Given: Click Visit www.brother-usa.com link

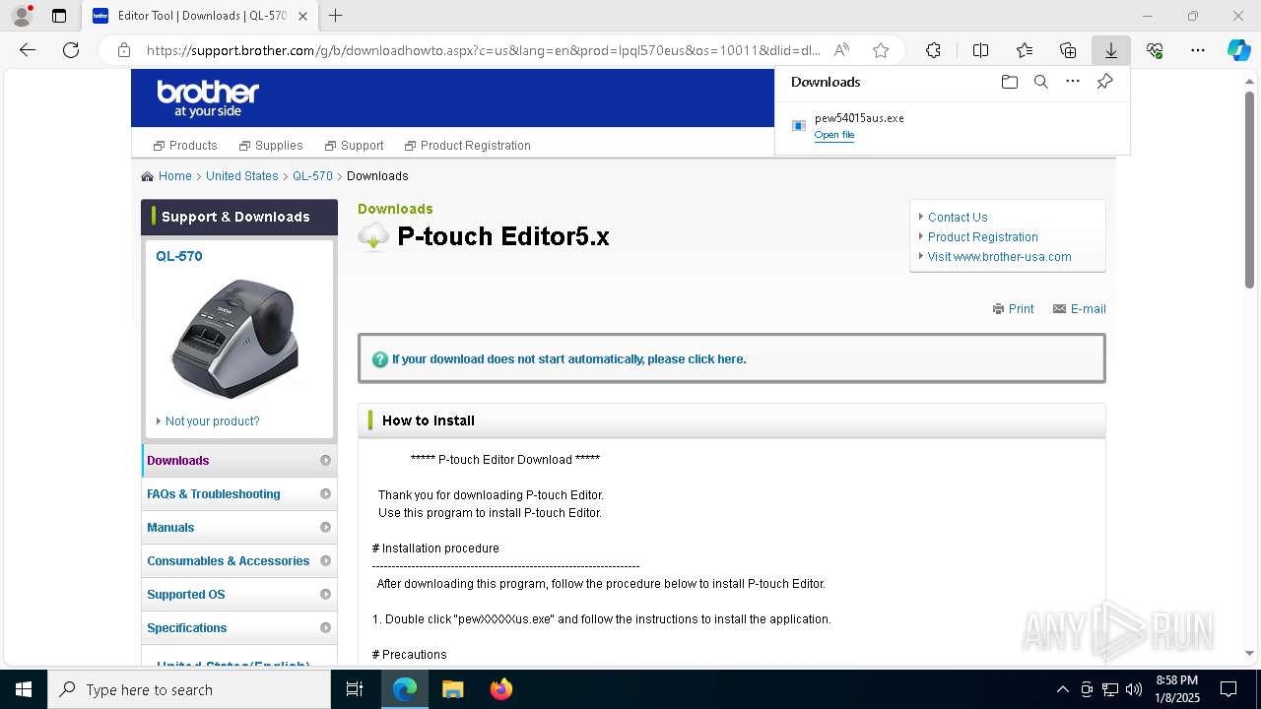Looking at the screenshot, I should (1000, 257).
